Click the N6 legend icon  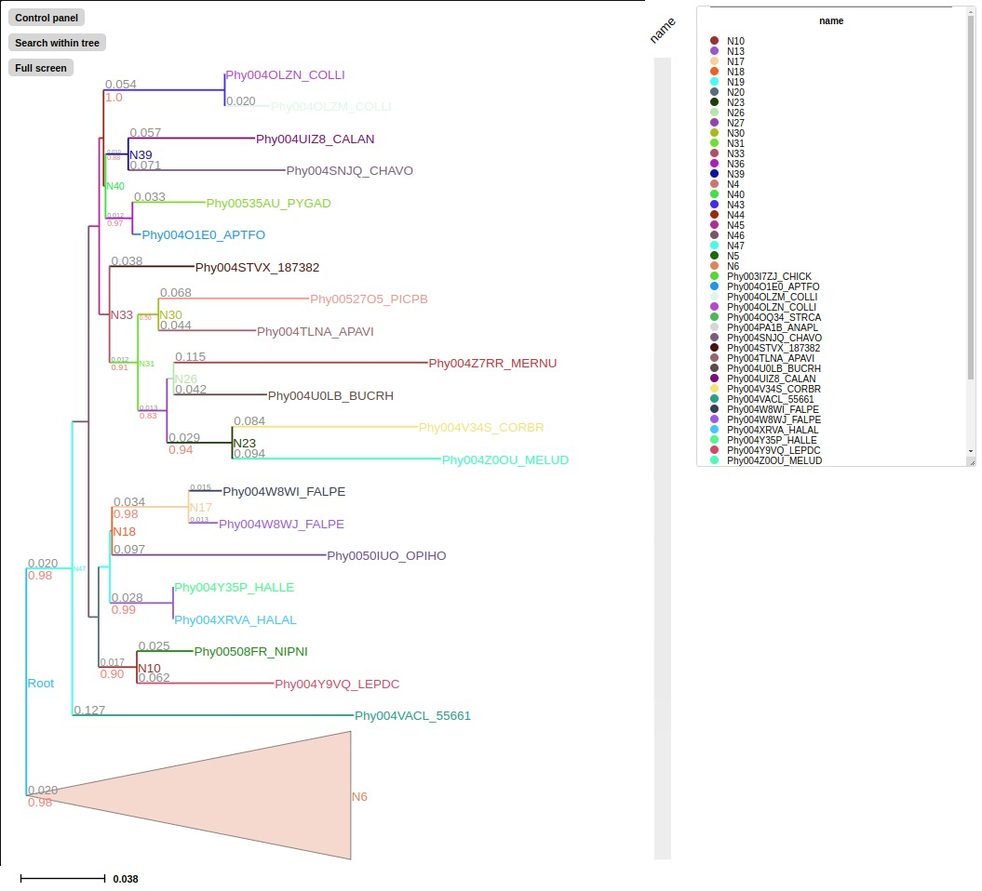click(713, 266)
